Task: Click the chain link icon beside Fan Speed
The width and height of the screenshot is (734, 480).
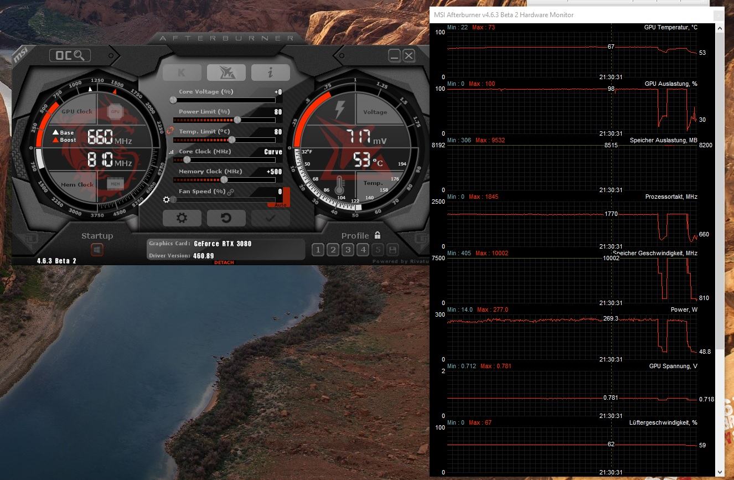Action: (x=231, y=192)
